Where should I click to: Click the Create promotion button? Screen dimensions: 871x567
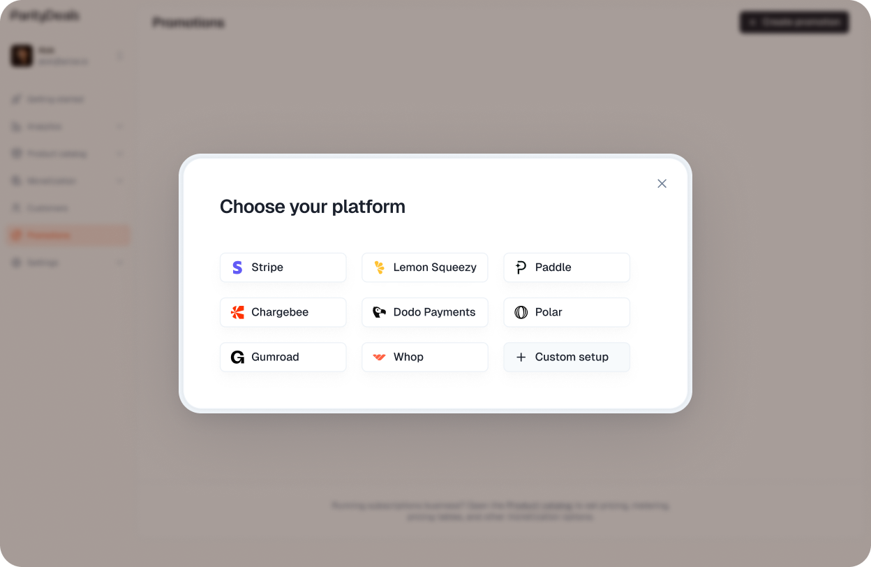click(x=794, y=22)
